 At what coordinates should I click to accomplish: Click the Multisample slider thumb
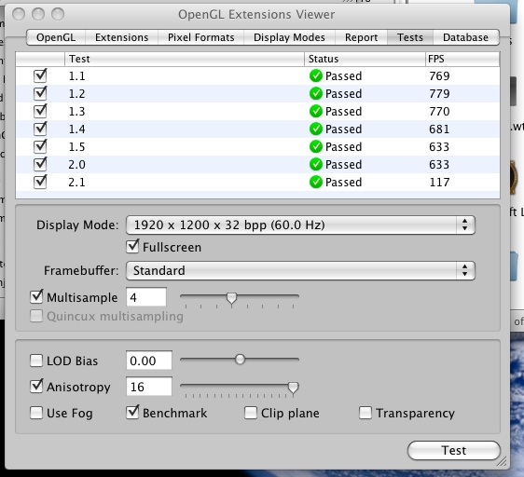point(231,299)
